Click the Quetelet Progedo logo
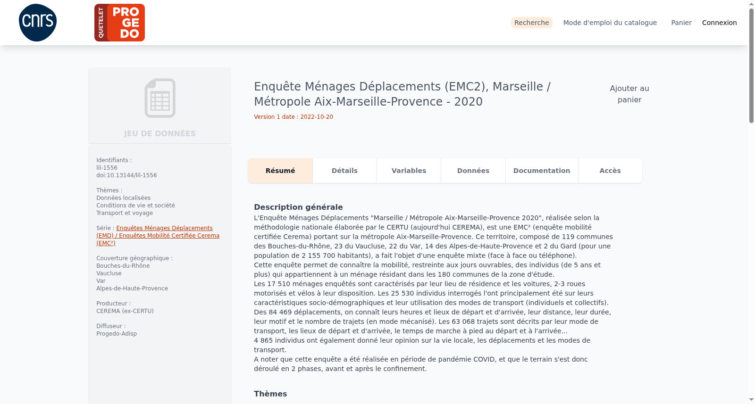This screenshot has width=755, height=404. point(119,23)
